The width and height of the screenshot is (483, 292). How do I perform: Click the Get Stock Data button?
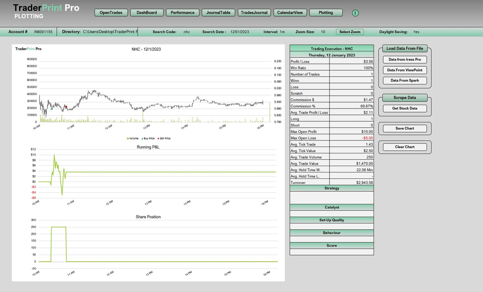(405, 108)
